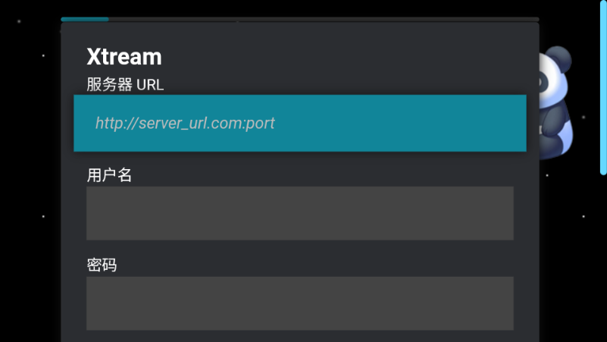Focus the server URL input field
The height and width of the screenshot is (342, 607).
300,123
